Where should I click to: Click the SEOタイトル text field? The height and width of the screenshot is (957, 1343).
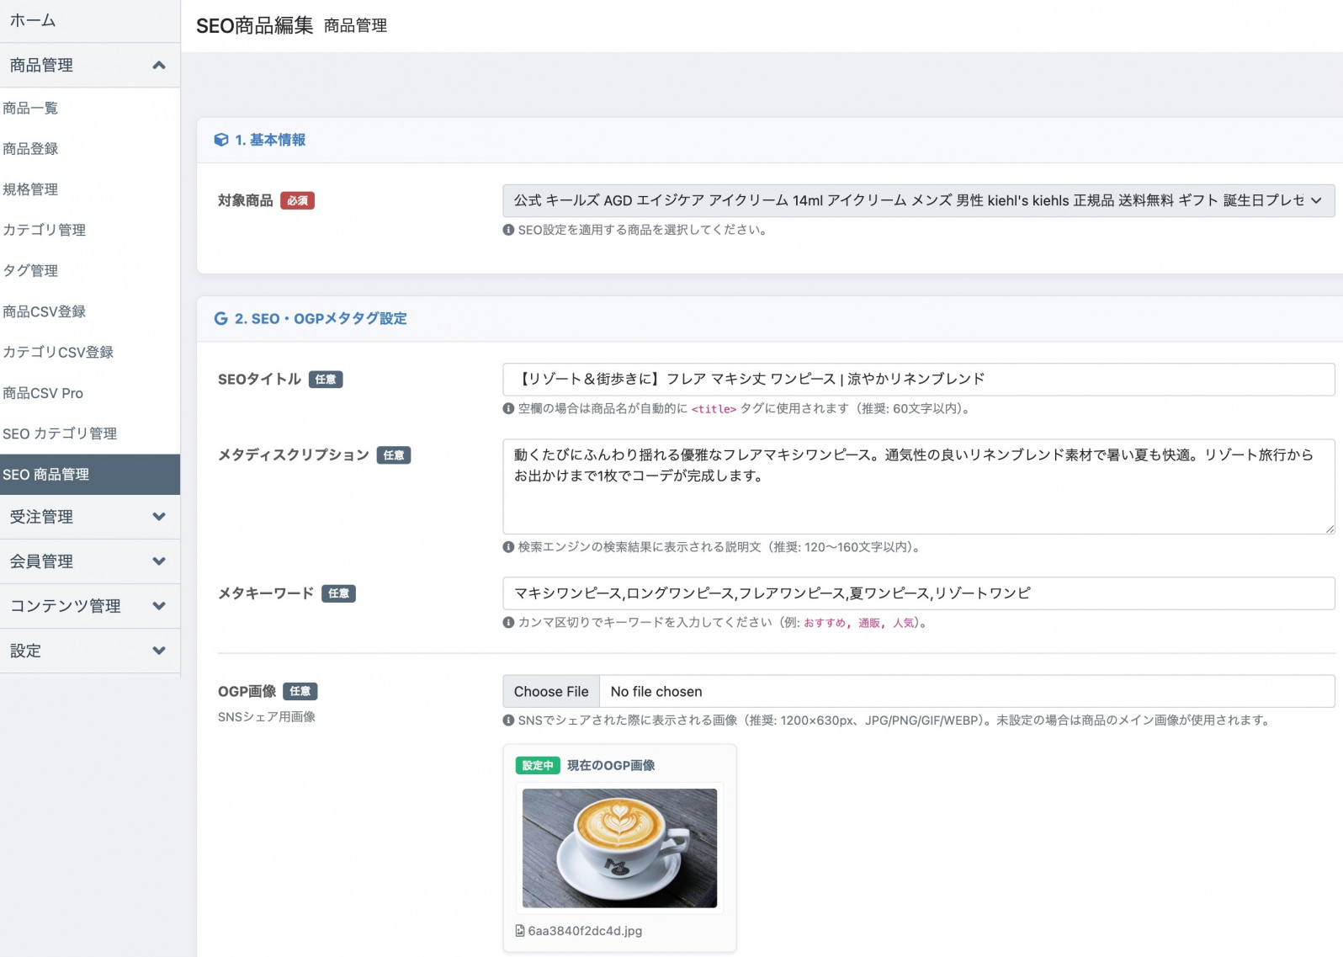919,380
